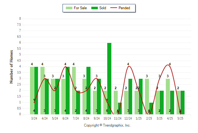Click the Sold dark green legend swatch

tap(94, 8)
